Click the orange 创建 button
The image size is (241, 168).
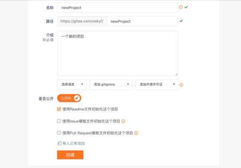click(70, 155)
